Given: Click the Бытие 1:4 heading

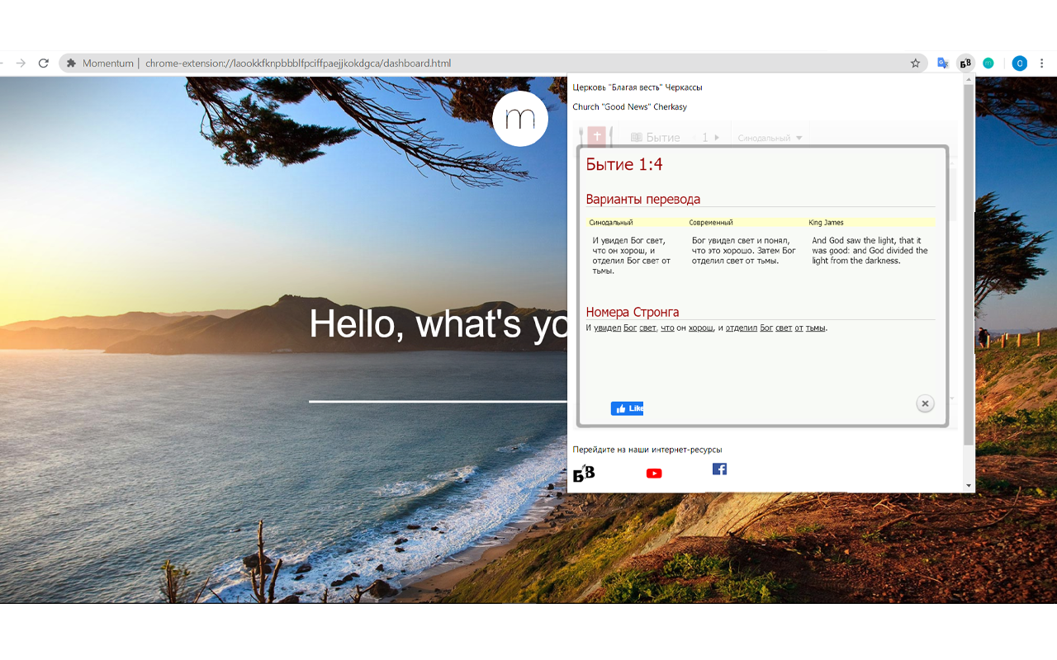Looking at the screenshot, I should pos(624,164).
